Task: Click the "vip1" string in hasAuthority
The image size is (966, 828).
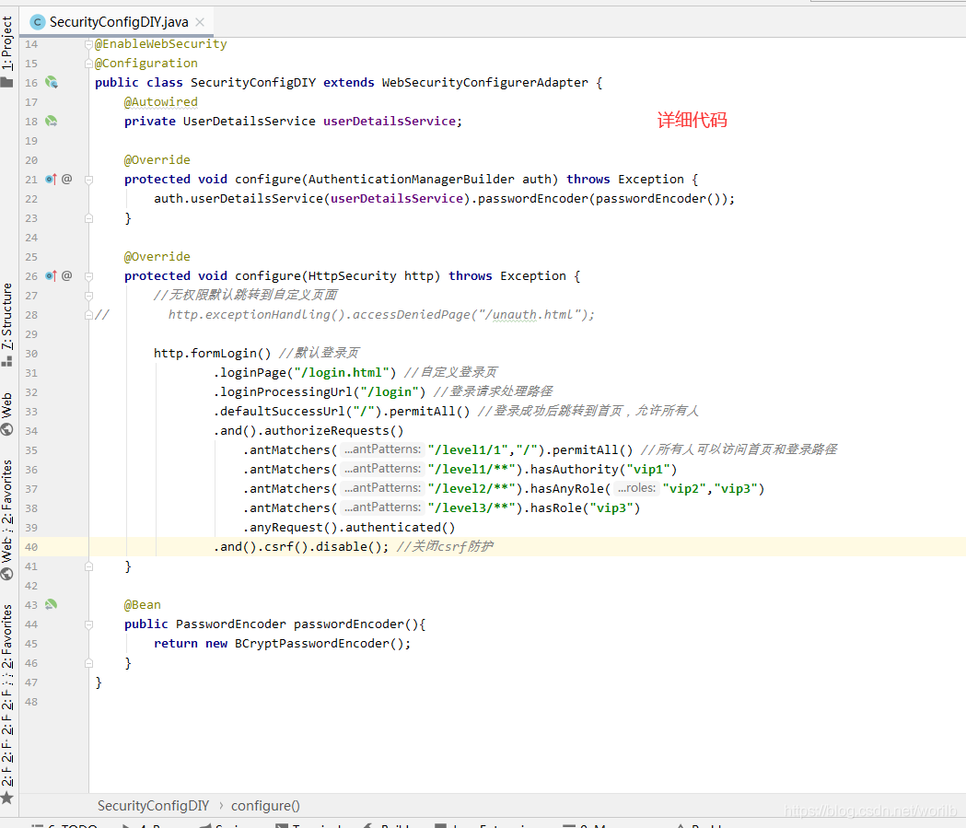Action: point(647,469)
